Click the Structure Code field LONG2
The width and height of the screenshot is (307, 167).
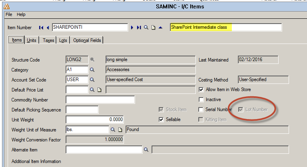pos(77,60)
